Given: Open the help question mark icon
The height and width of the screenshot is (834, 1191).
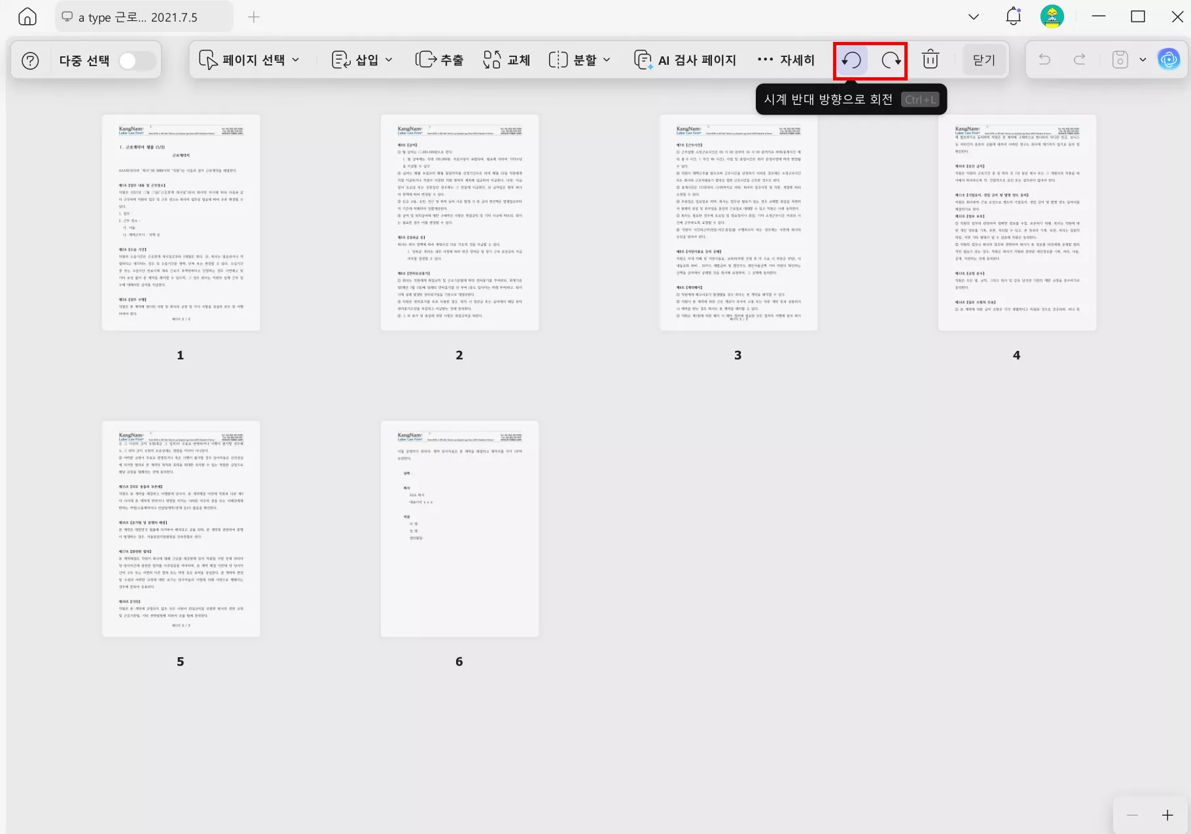Looking at the screenshot, I should click(x=29, y=60).
